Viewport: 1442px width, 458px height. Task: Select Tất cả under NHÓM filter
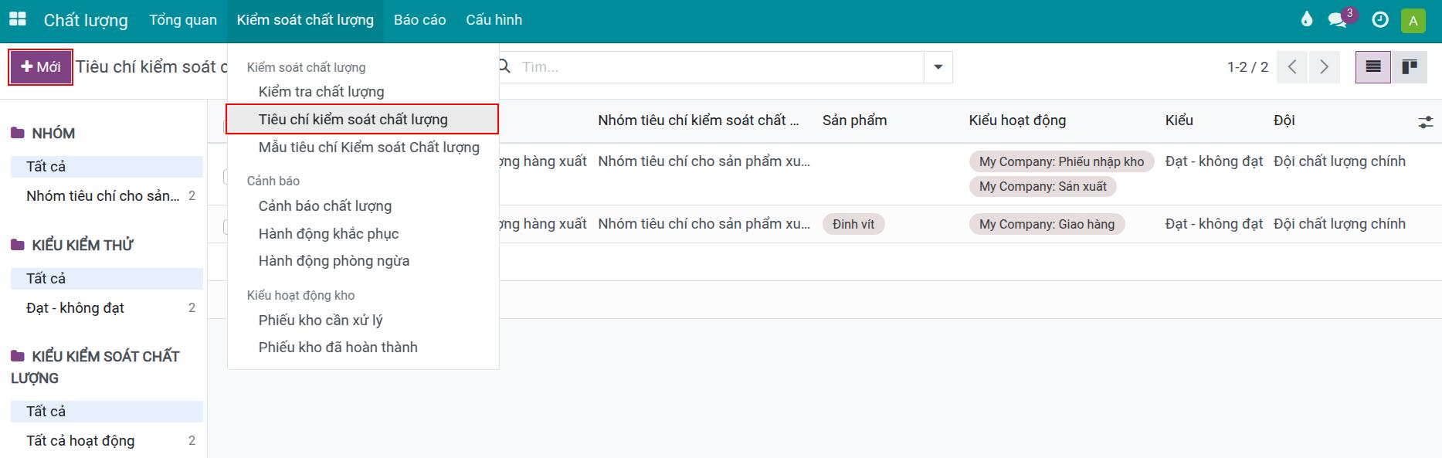107,167
